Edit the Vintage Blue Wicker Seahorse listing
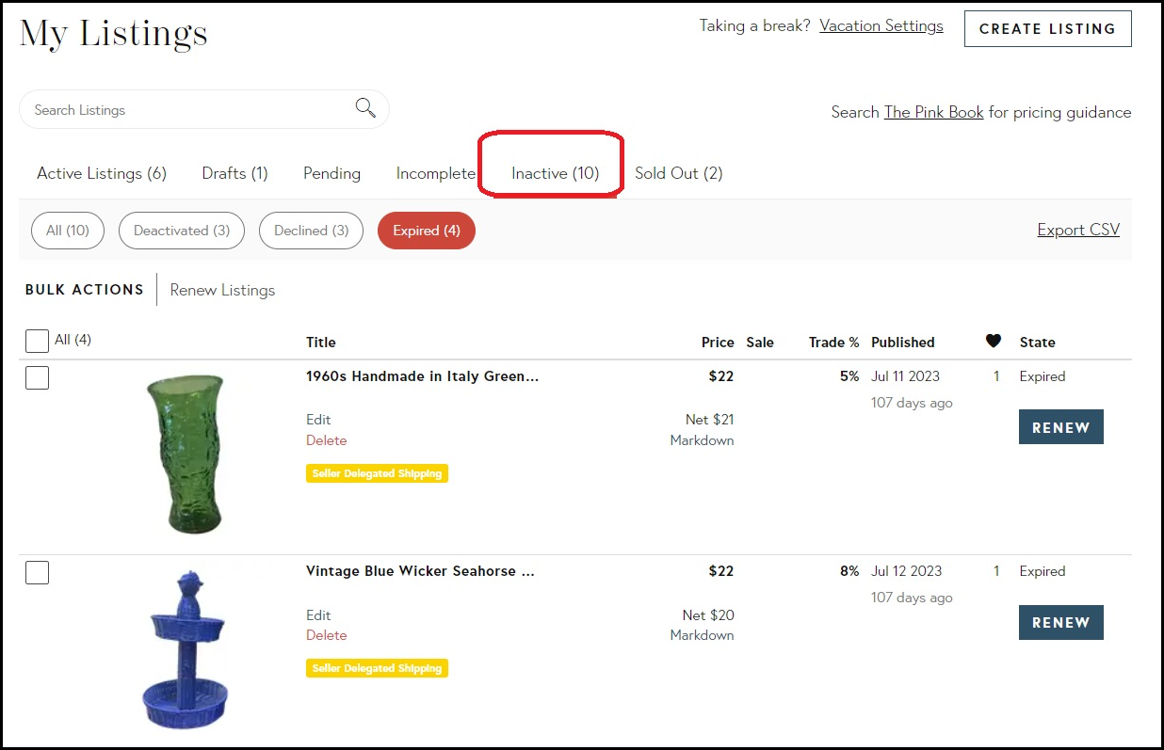This screenshot has width=1164, height=750. coord(318,614)
